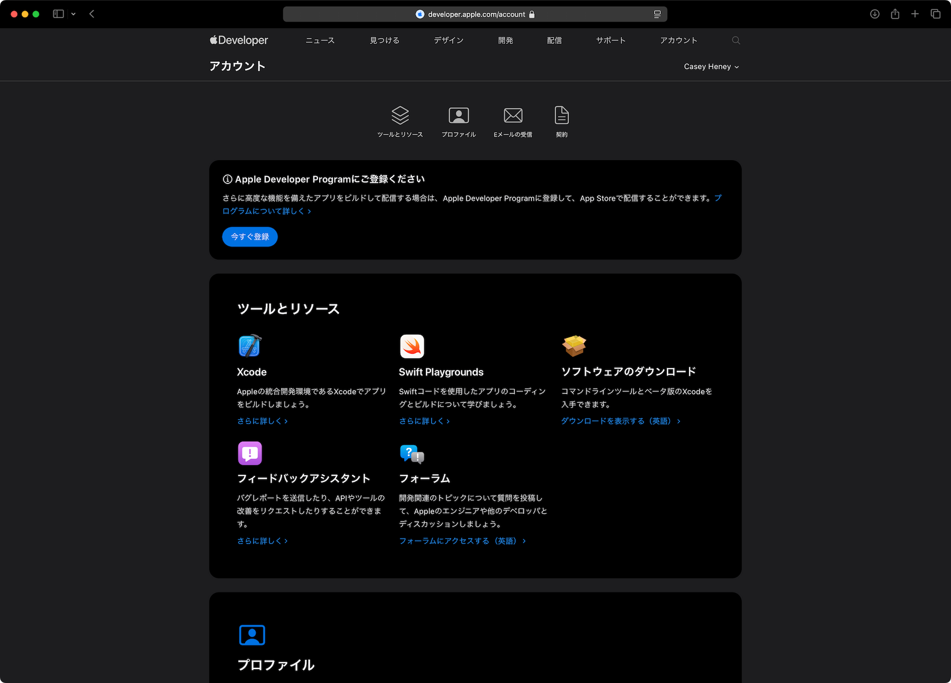Open search with the magnifier icon
Screen dimensions: 951x683
click(735, 41)
